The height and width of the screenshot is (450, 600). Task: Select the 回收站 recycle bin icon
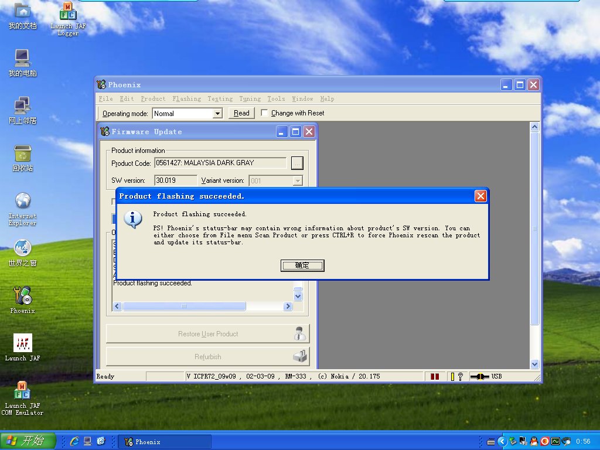tap(22, 158)
